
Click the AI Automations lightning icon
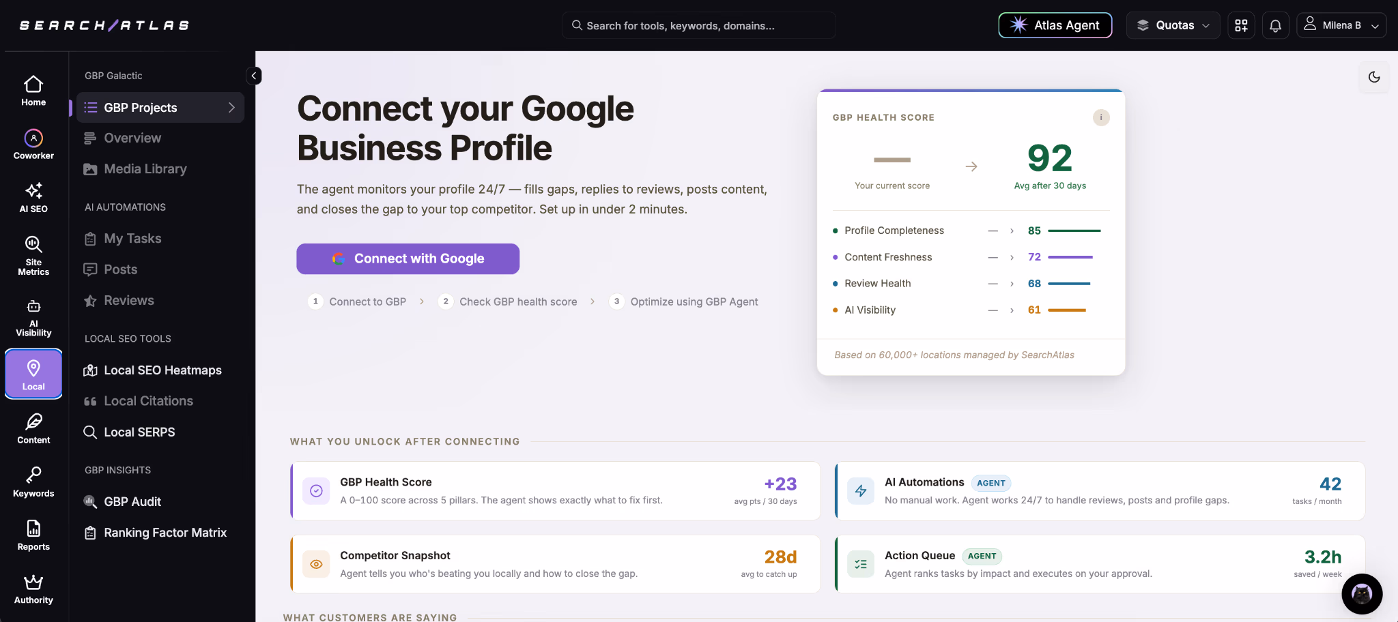pos(861,491)
